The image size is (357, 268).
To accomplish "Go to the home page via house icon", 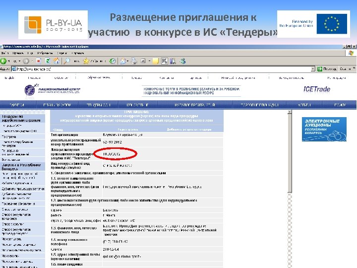I will tap(57, 61).
